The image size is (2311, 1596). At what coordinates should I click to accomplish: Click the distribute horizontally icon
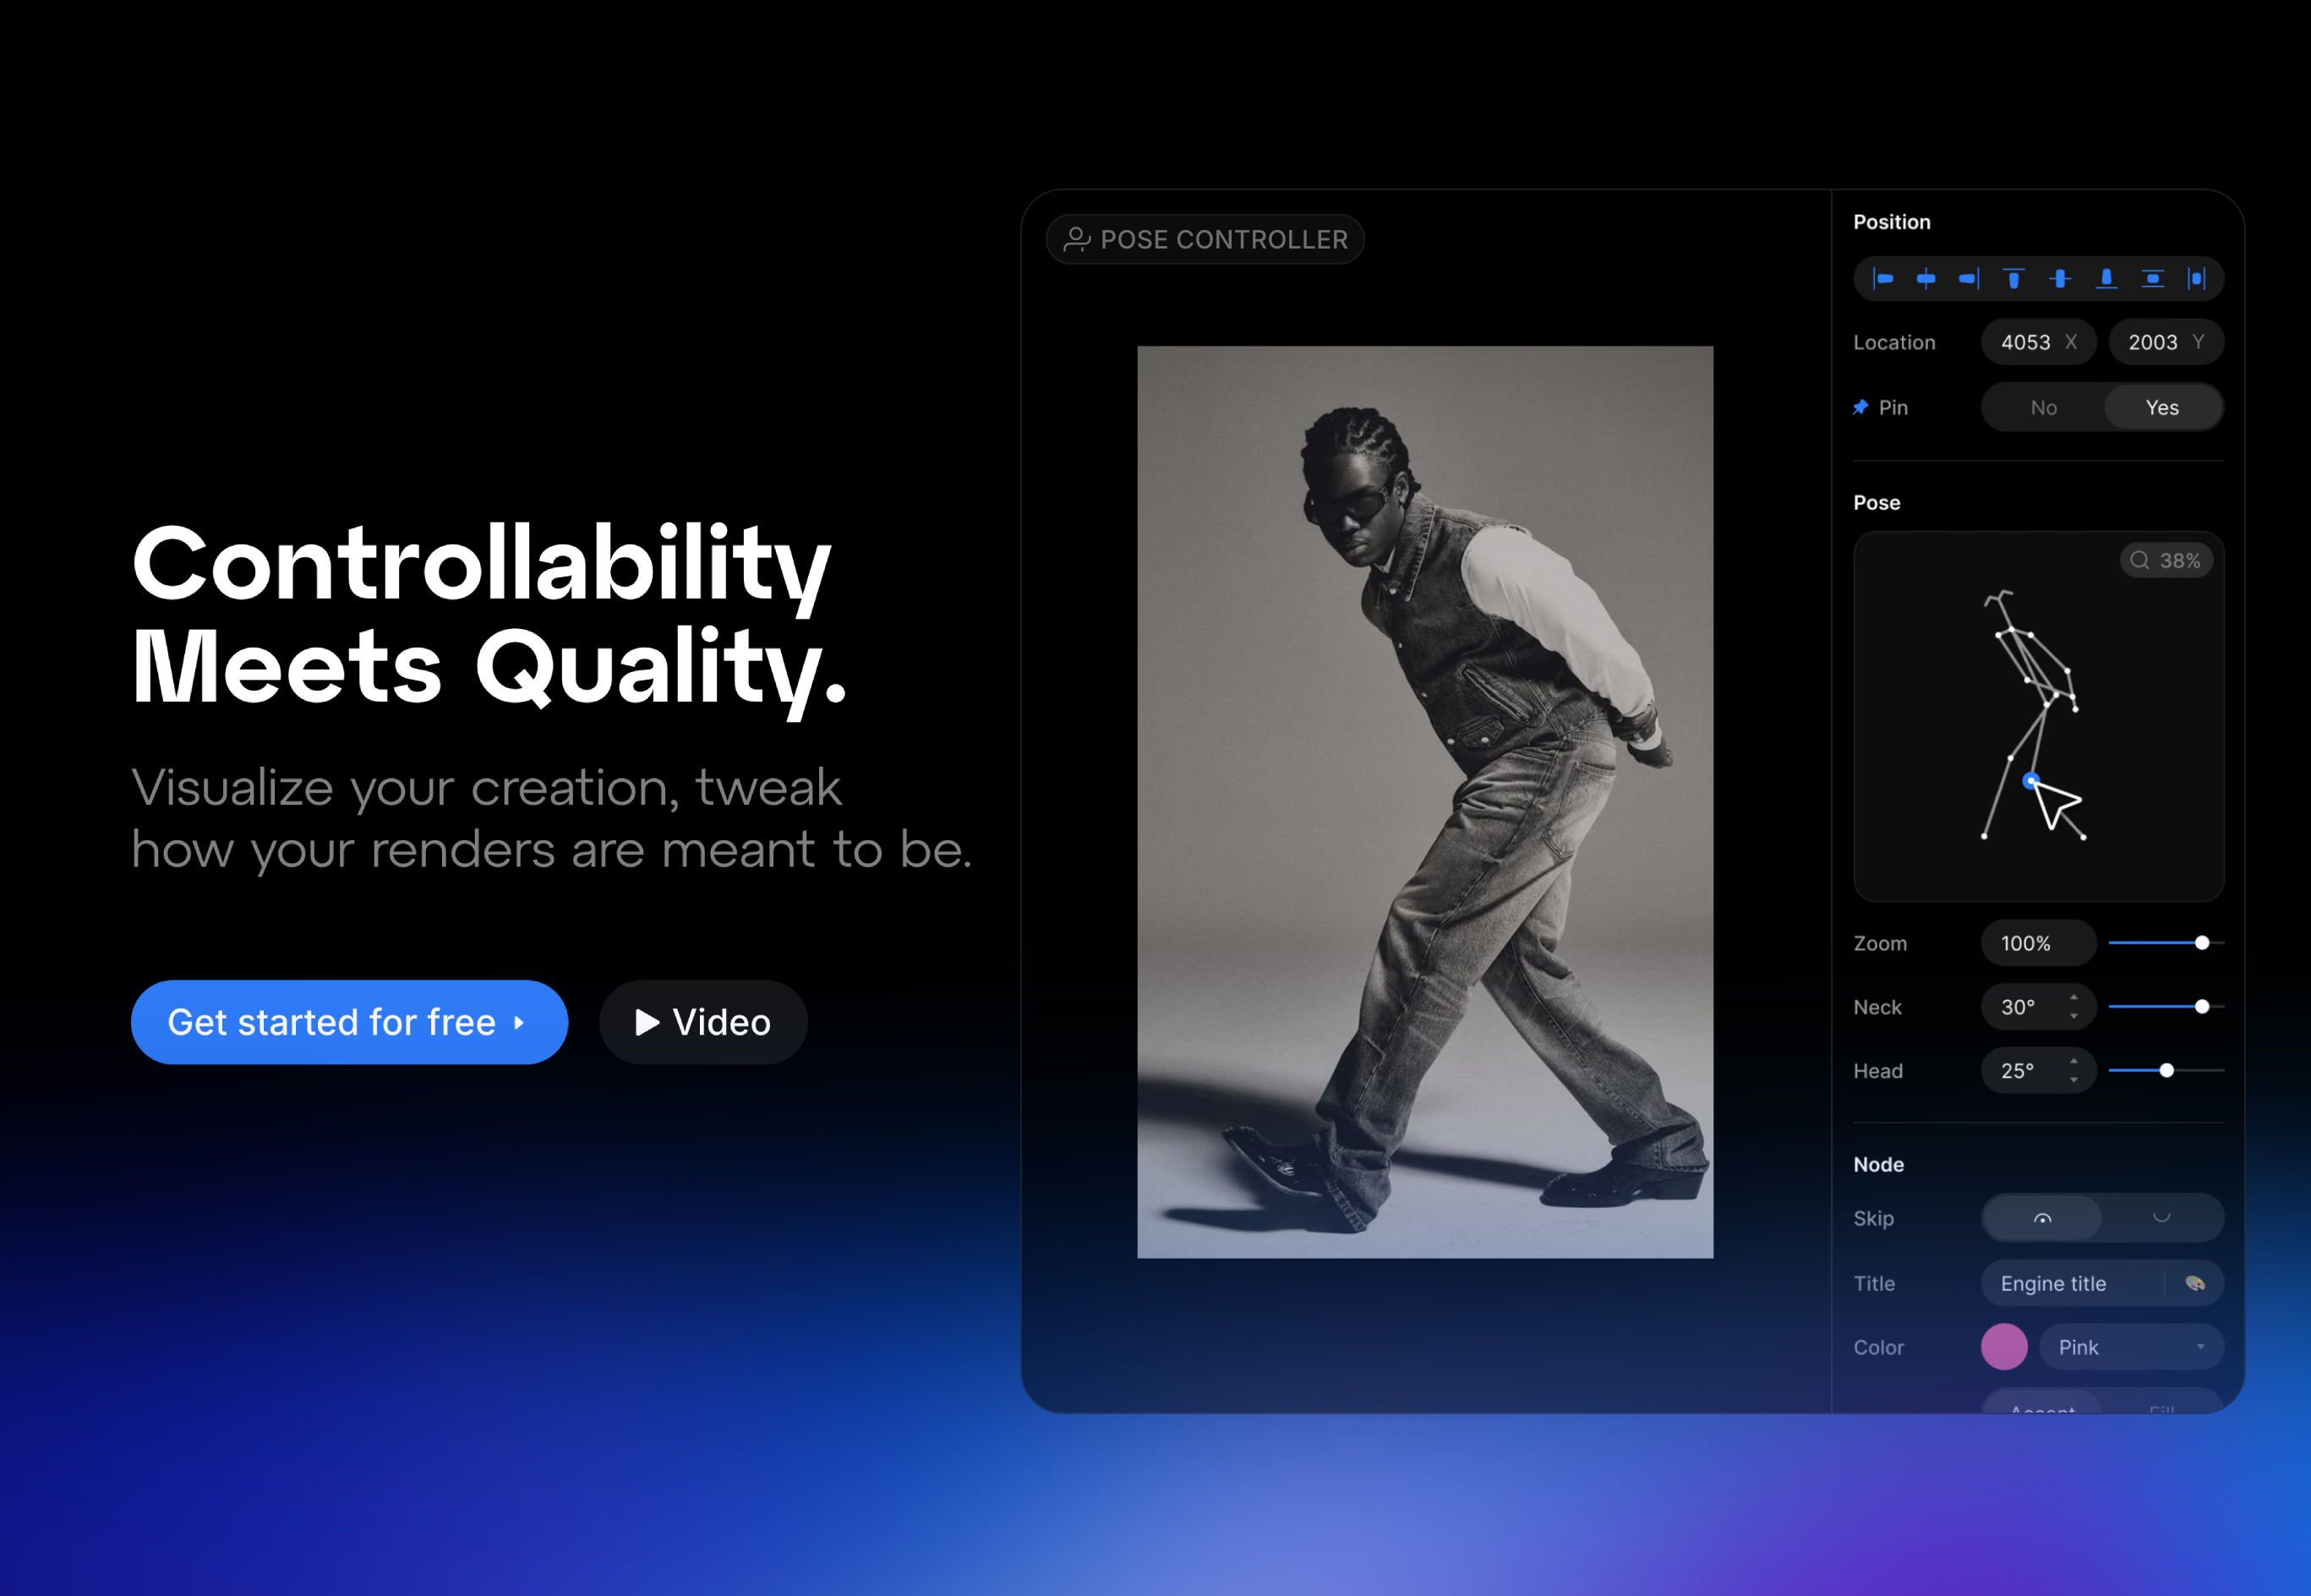pyautogui.click(x=2196, y=279)
